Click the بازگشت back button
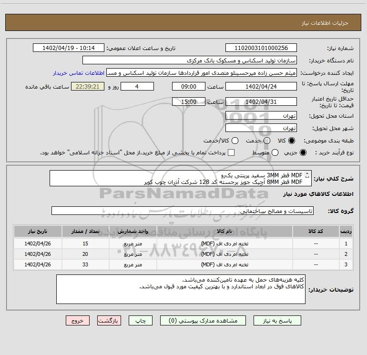 click(109, 321)
